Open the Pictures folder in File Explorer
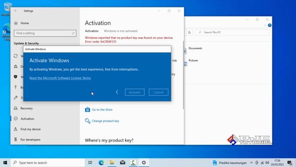 pos(193,60)
